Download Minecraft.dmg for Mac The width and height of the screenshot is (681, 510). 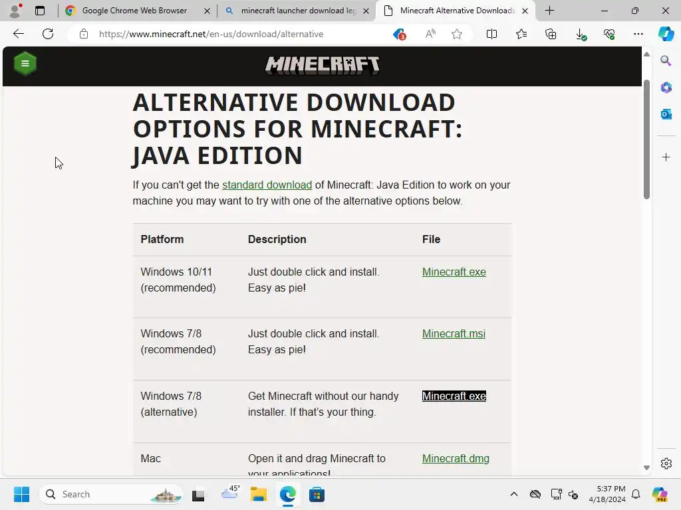point(456,458)
